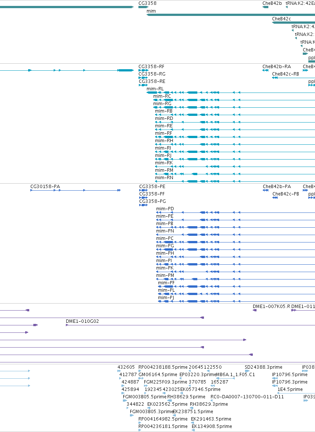Viewport: 315px width, 432px height.
Task: Select protein mim-PC
Action: pos(165,239)
